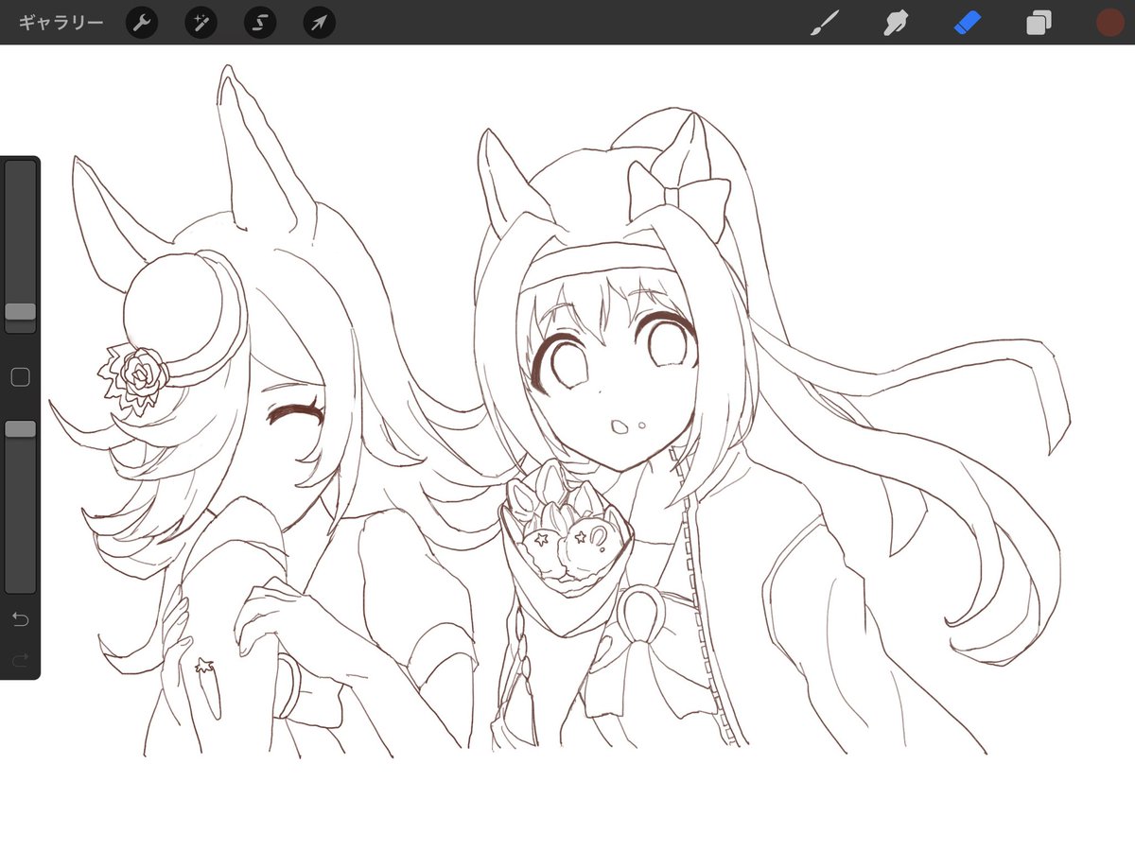Open the Layers panel
The height and width of the screenshot is (851, 1135).
1039,23
